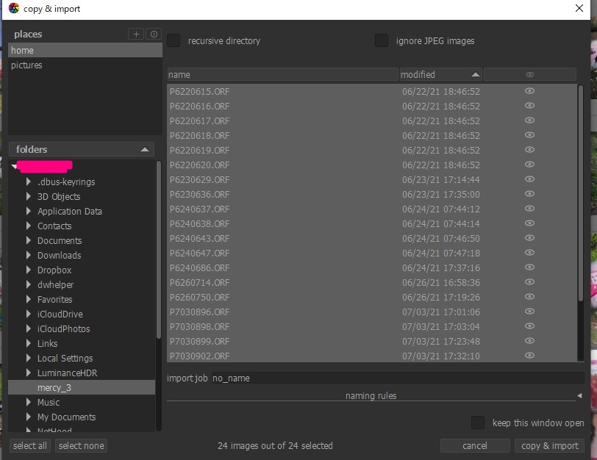Check keep this window open
Screen dimensions: 597x460
[478, 423]
